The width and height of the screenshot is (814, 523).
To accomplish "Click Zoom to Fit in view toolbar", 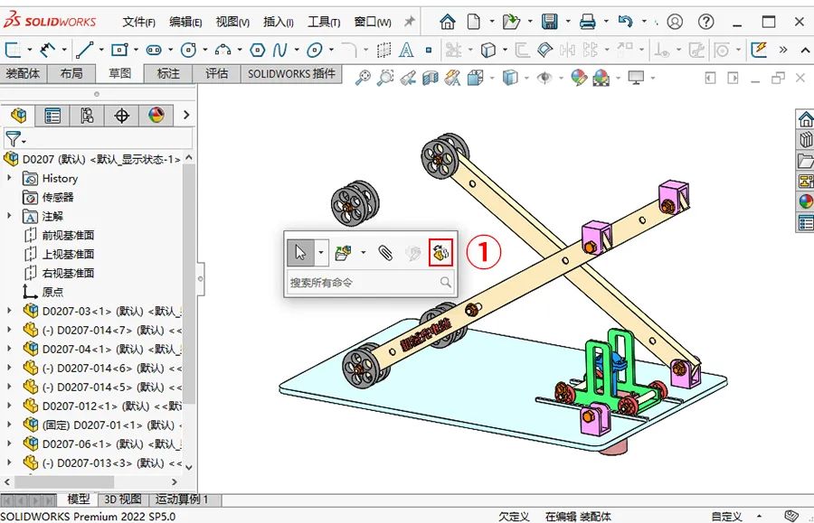I will 363,78.
